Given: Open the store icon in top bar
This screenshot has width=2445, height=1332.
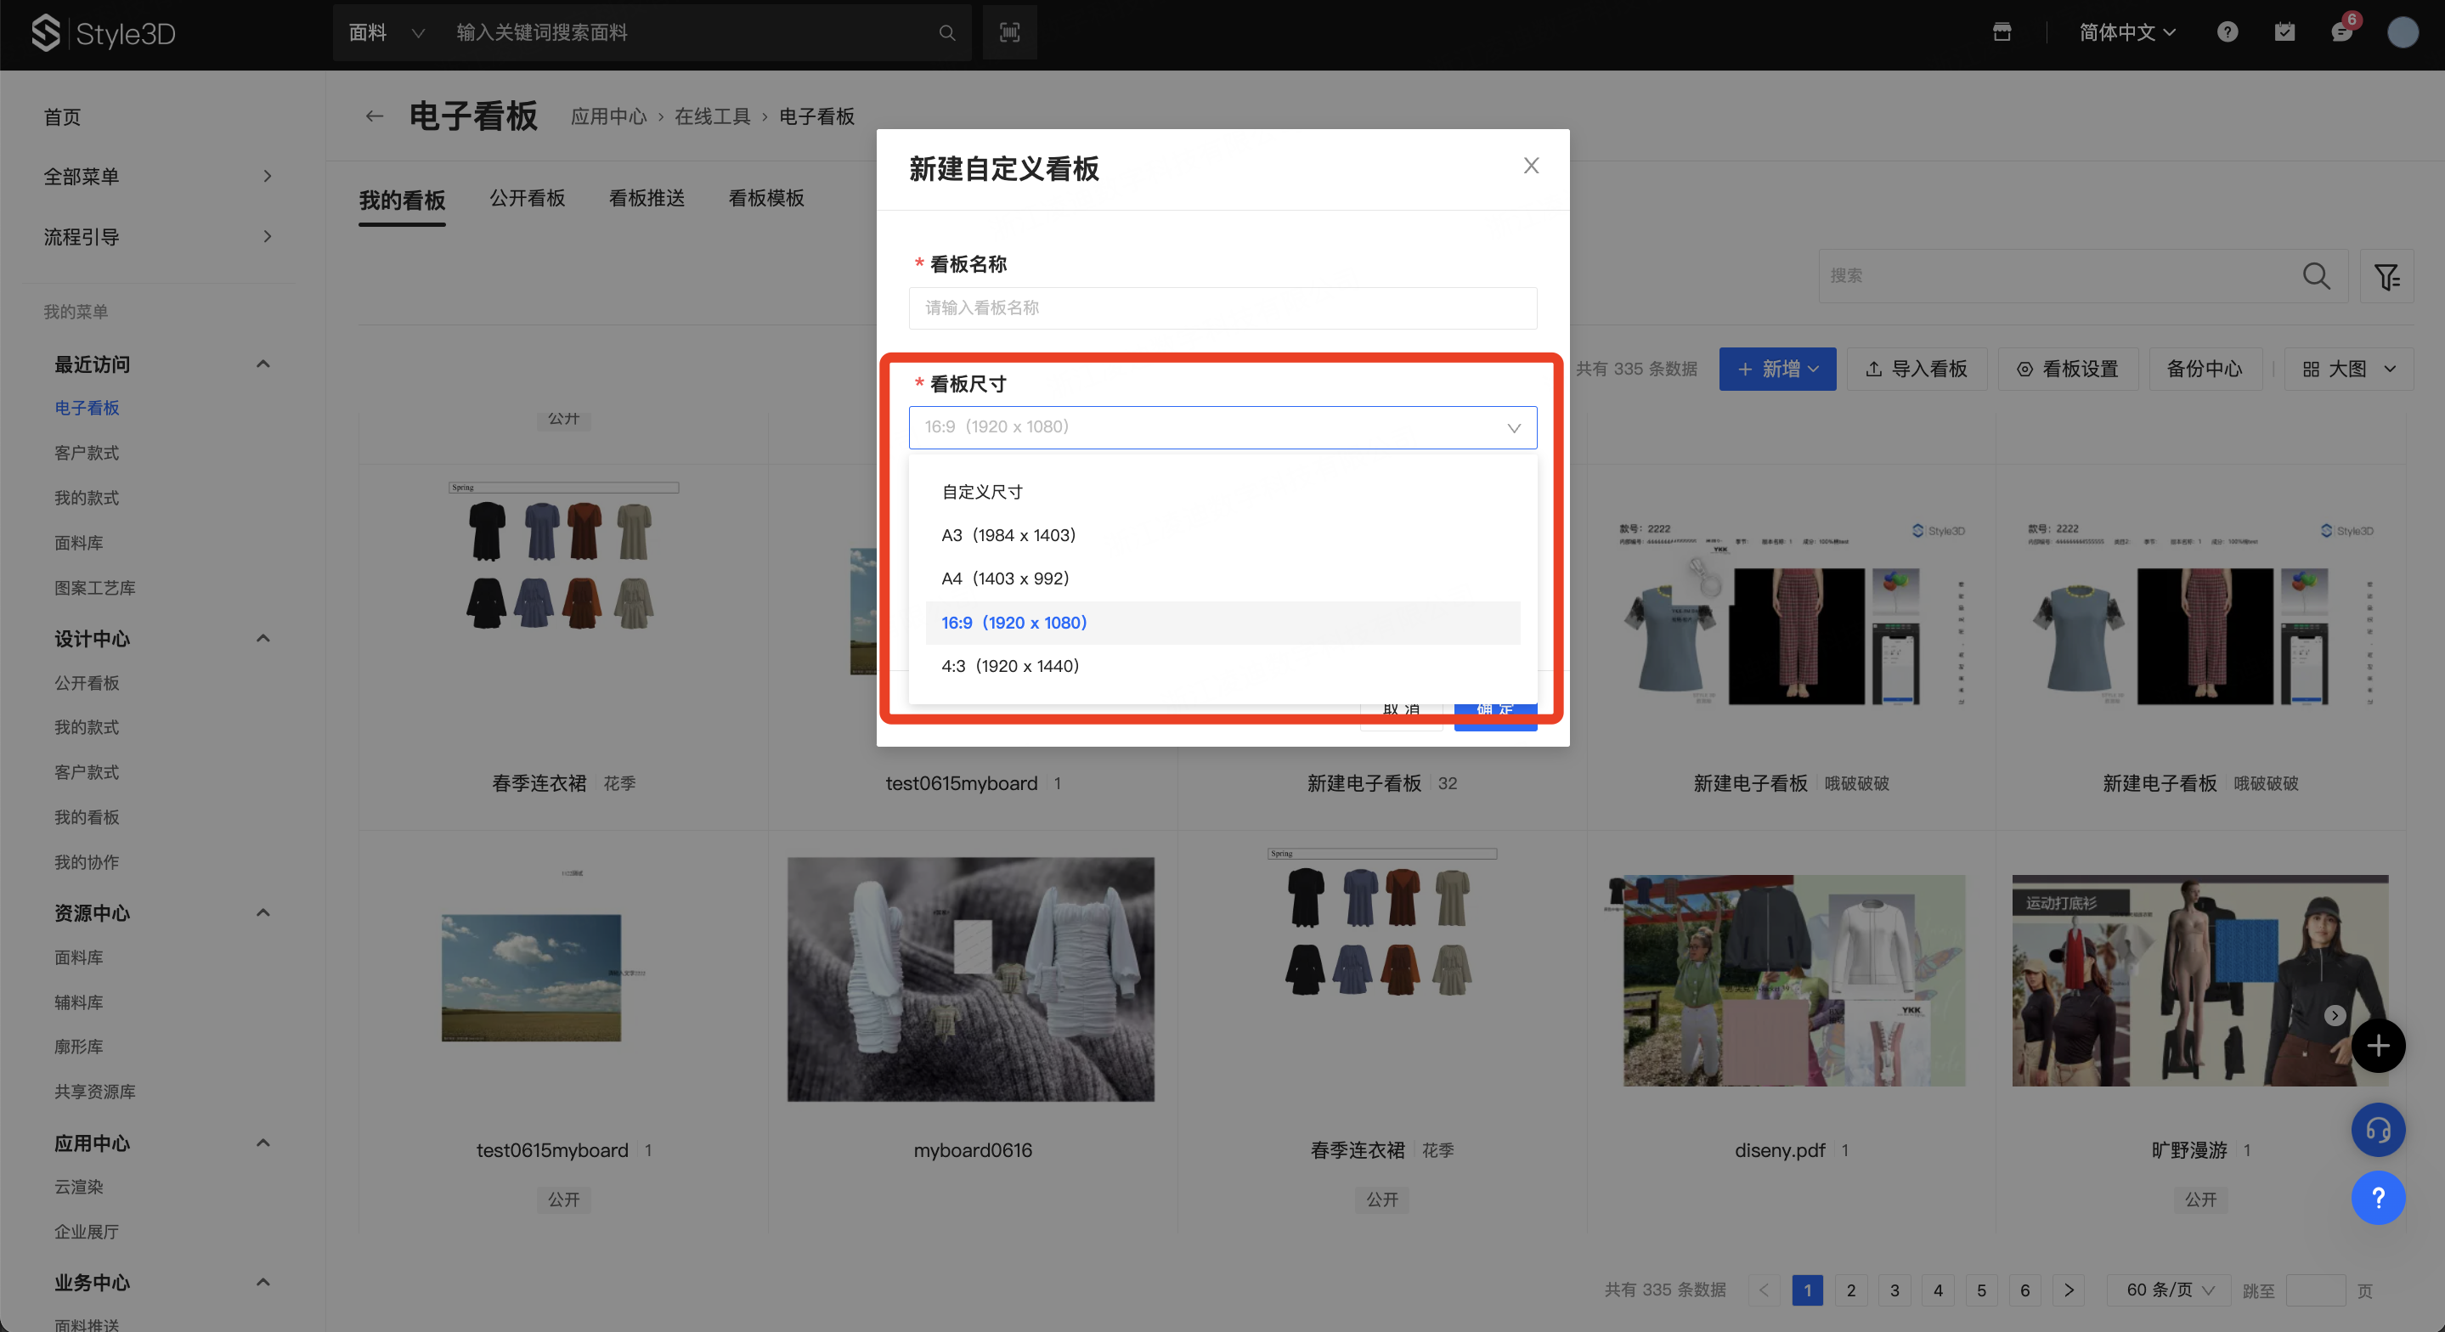Looking at the screenshot, I should click(2002, 32).
